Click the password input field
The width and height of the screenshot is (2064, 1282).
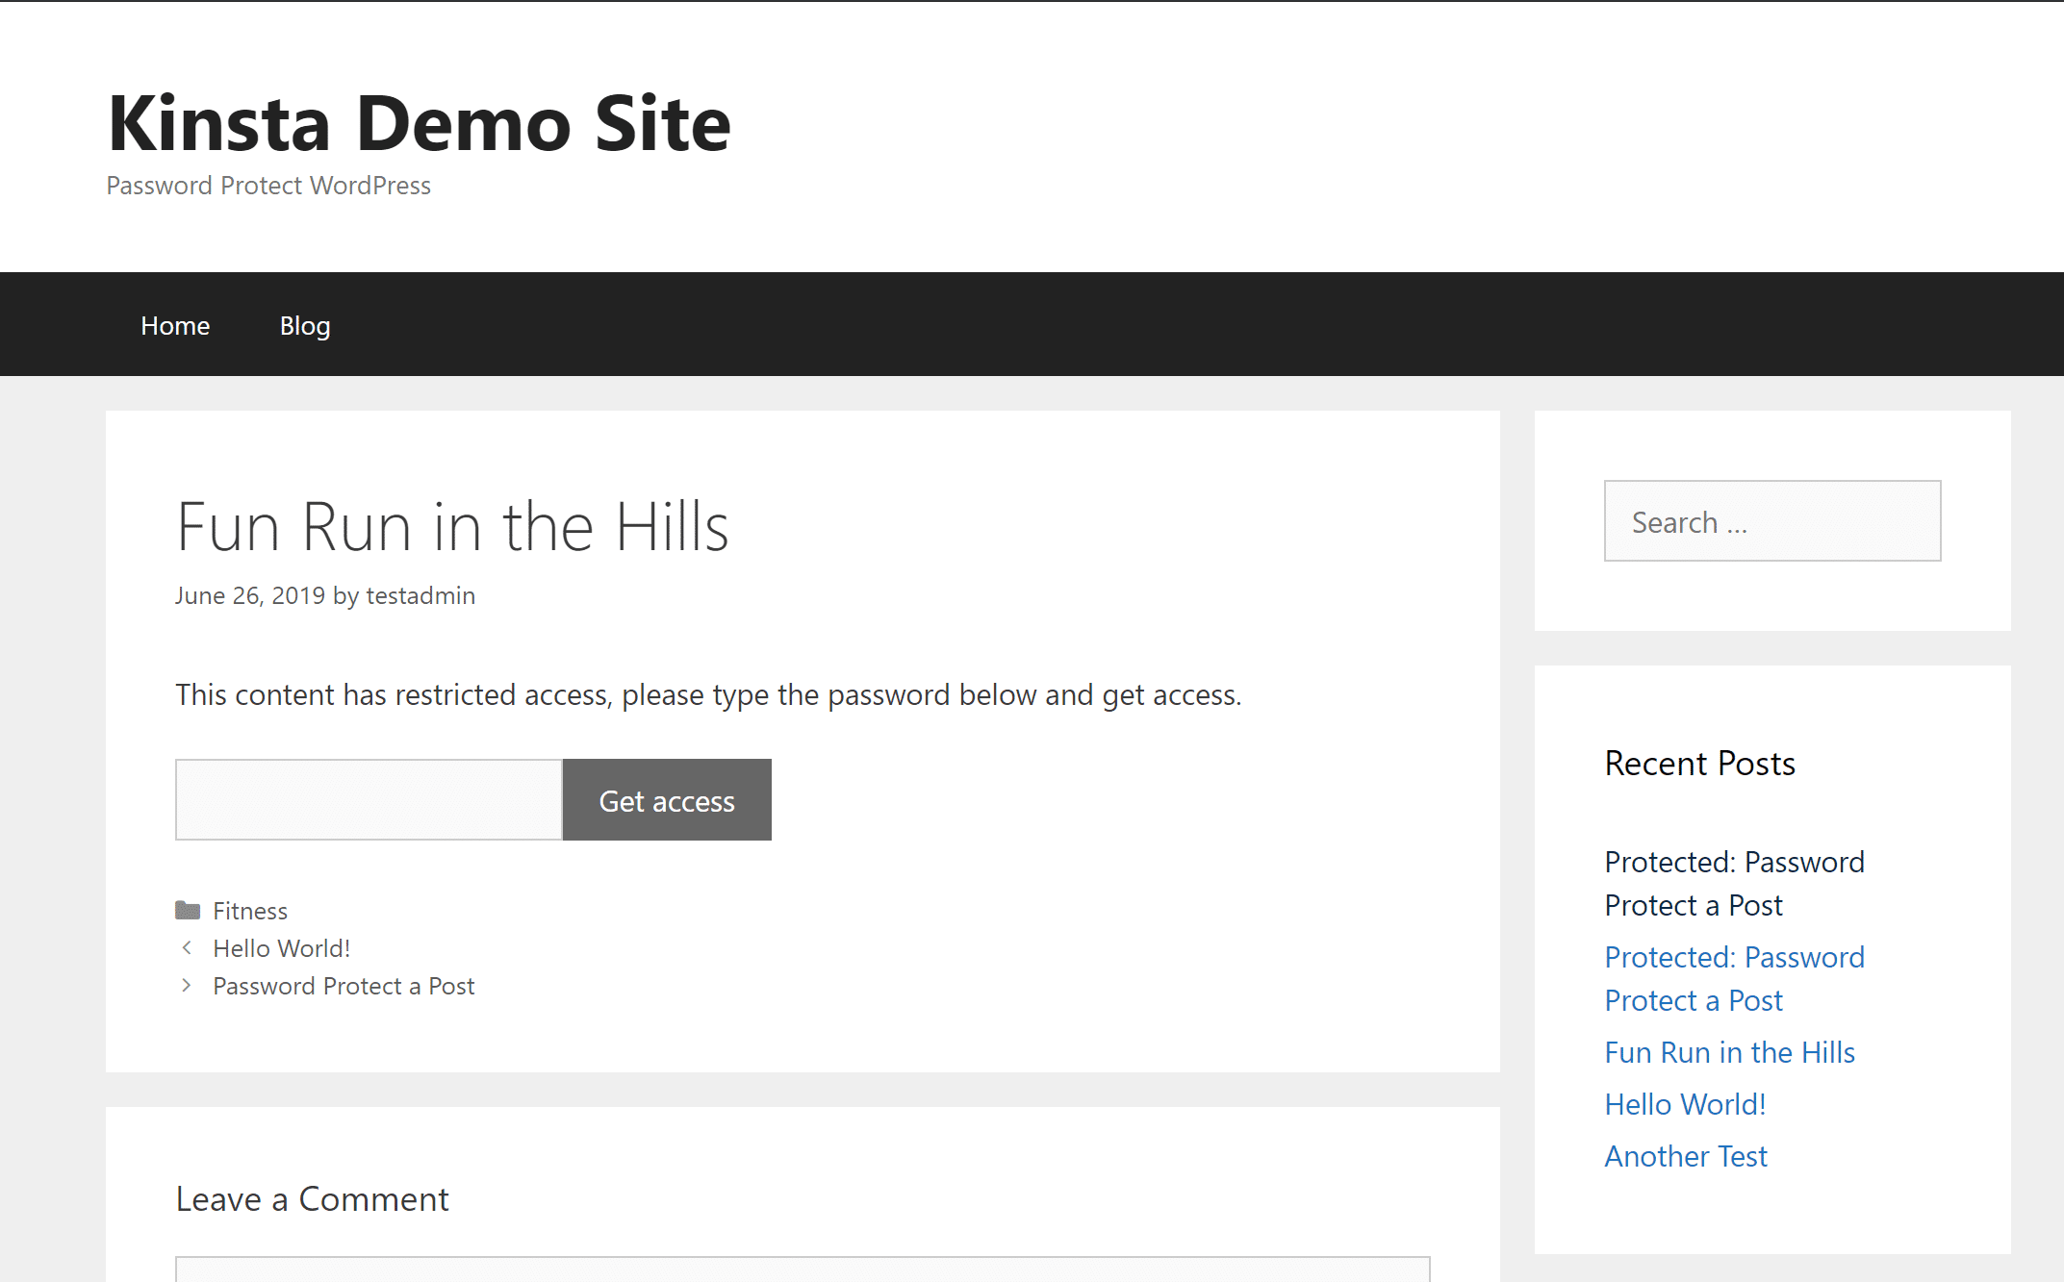point(368,799)
